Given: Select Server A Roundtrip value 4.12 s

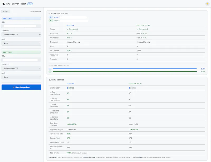Looking at the screenshot, I should point(69,33).
